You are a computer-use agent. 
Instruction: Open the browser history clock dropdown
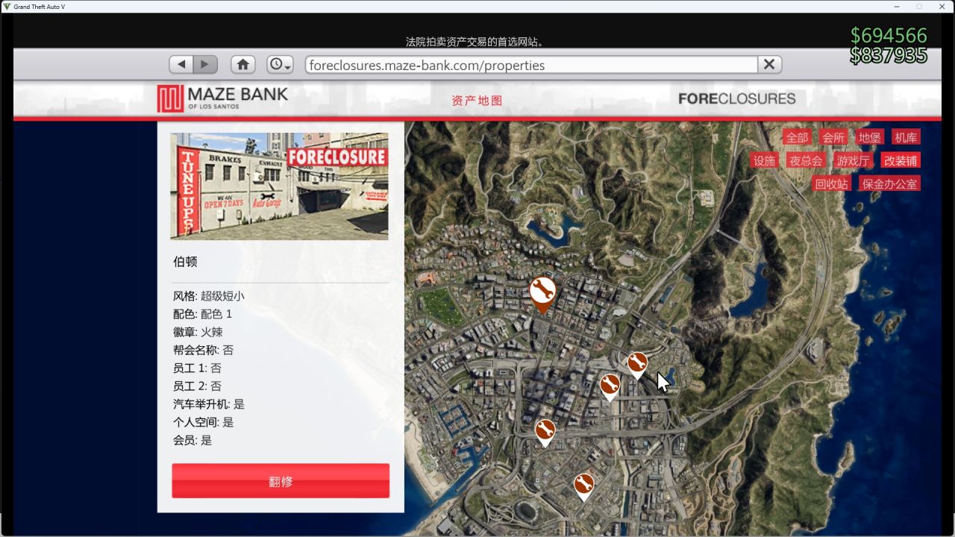tap(280, 65)
